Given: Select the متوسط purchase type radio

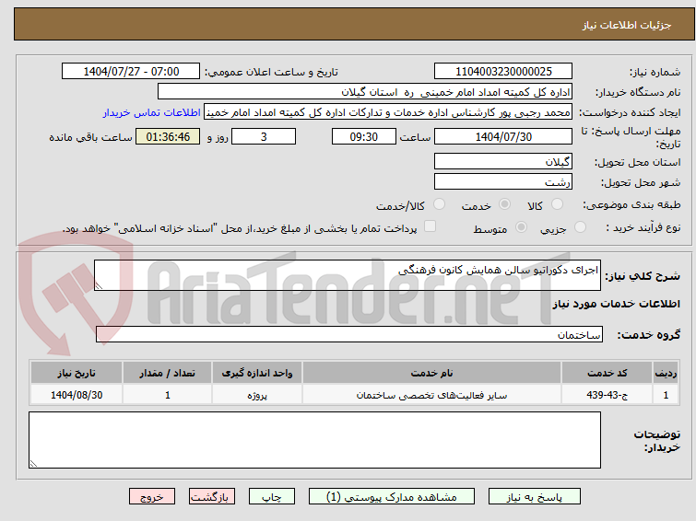Looking at the screenshot, I should 521,227.
